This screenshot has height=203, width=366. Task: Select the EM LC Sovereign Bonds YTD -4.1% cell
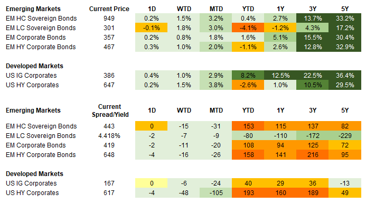coord(248,28)
